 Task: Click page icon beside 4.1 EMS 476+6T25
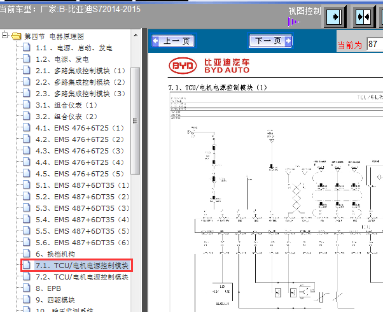[x=26, y=127]
